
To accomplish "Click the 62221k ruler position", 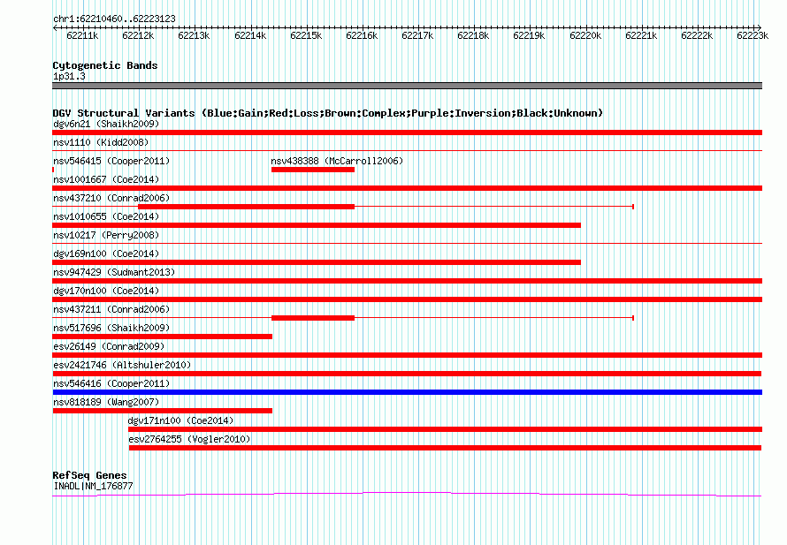I will tap(641, 35).
